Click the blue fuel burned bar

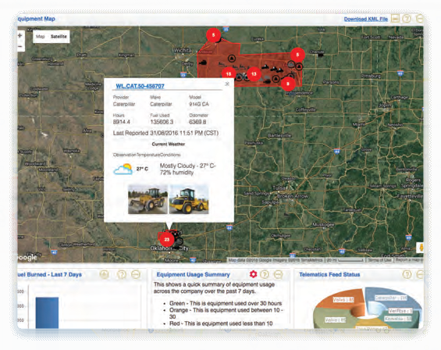click(47, 312)
